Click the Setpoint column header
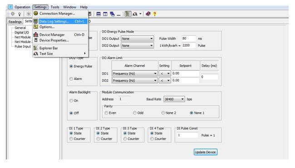Viewport: 295px width, 168px height. [186, 65]
